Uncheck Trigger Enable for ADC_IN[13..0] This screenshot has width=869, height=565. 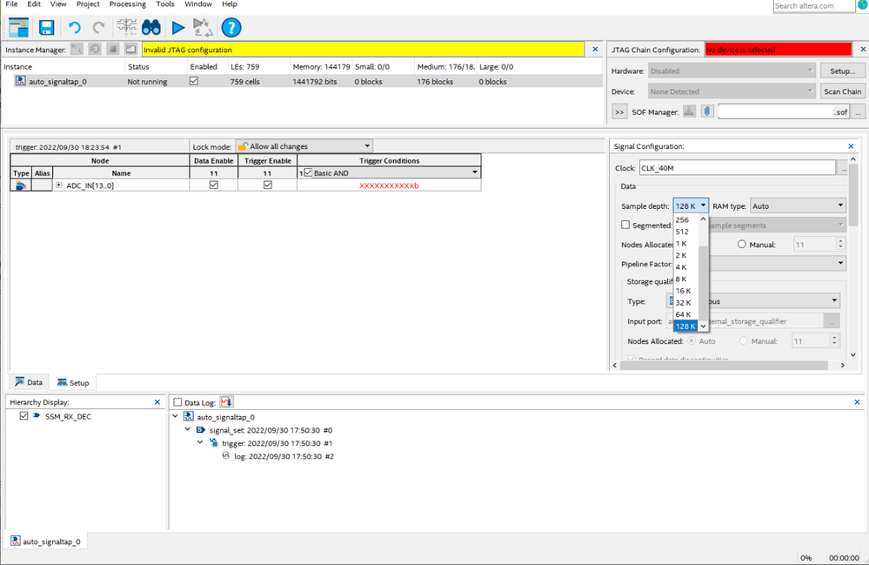(267, 185)
